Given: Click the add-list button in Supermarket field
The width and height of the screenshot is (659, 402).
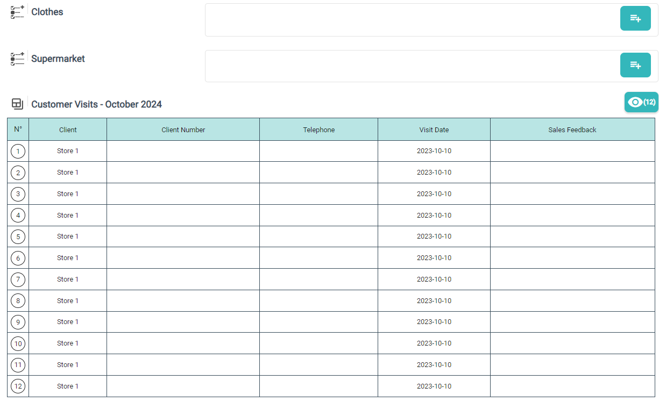Looking at the screenshot, I should [635, 65].
